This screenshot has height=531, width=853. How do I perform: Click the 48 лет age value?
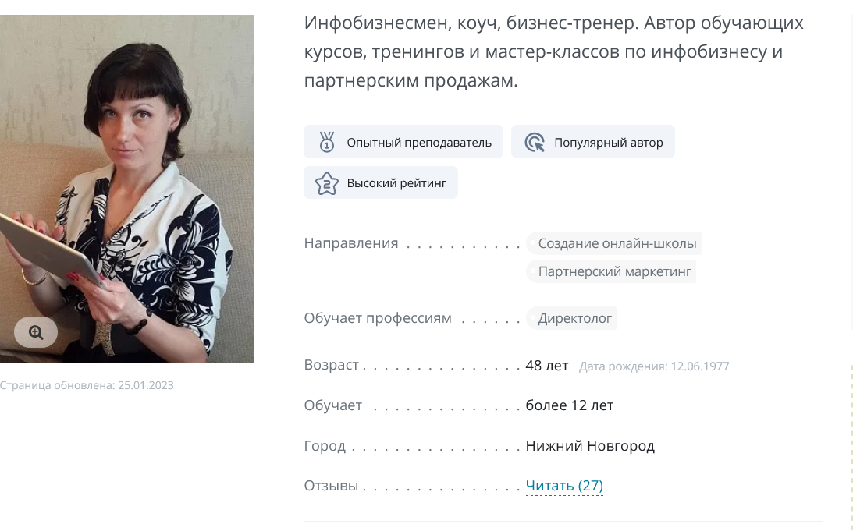(x=547, y=366)
